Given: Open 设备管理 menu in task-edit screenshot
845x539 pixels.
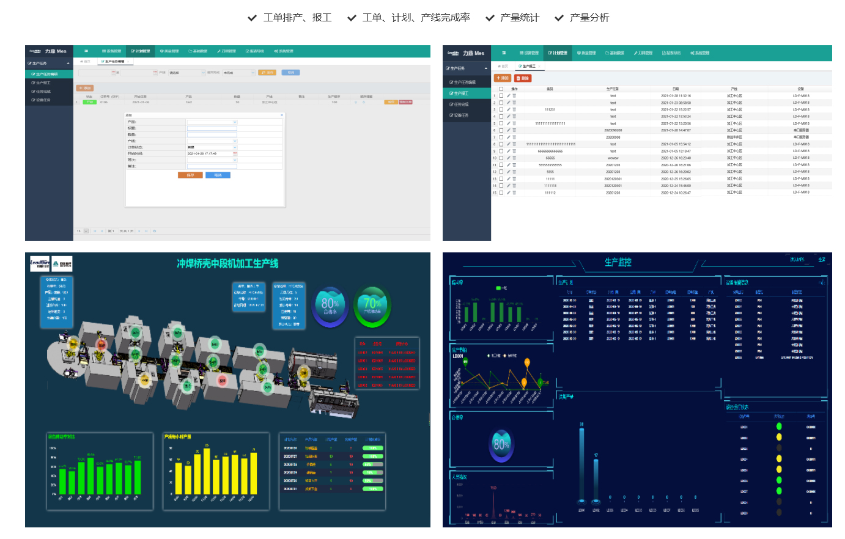Looking at the screenshot, I should tap(112, 51).
